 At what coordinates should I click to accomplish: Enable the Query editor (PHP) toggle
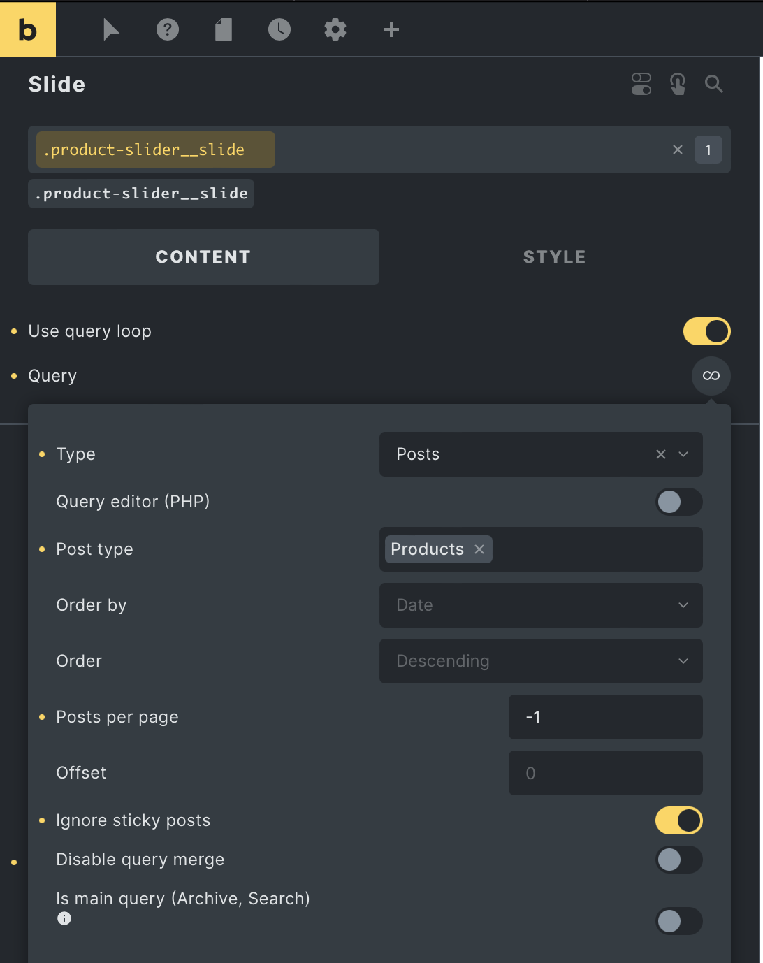pyautogui.click(x=679, y=502)
